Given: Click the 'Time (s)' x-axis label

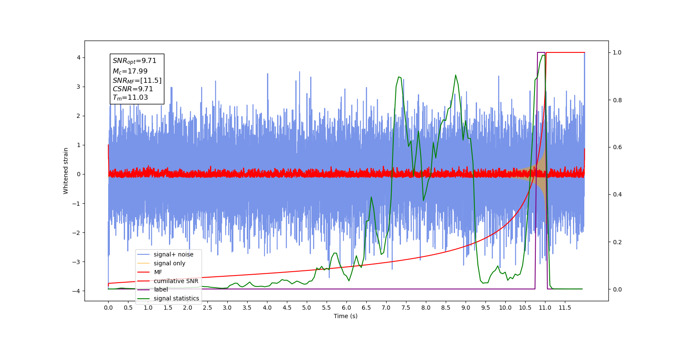Looking at the screenshot, I should [x=346, y=316].
